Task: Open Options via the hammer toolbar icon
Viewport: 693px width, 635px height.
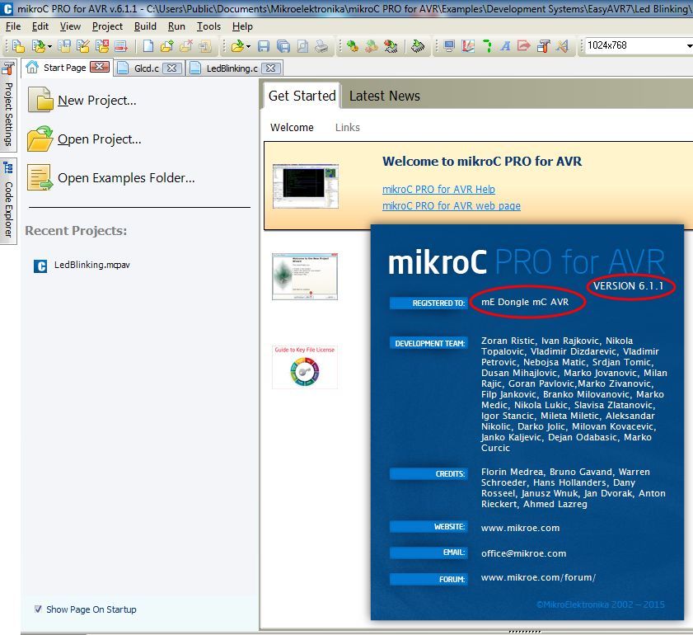Action: click(543, 46)
